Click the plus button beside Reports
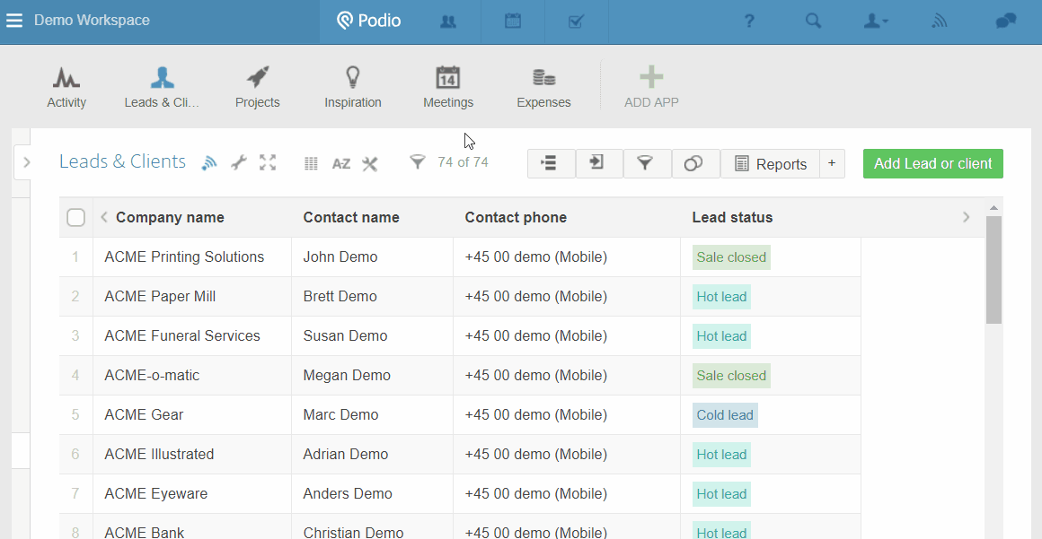Screen dimensions: 1042x539 coord(832,163)
